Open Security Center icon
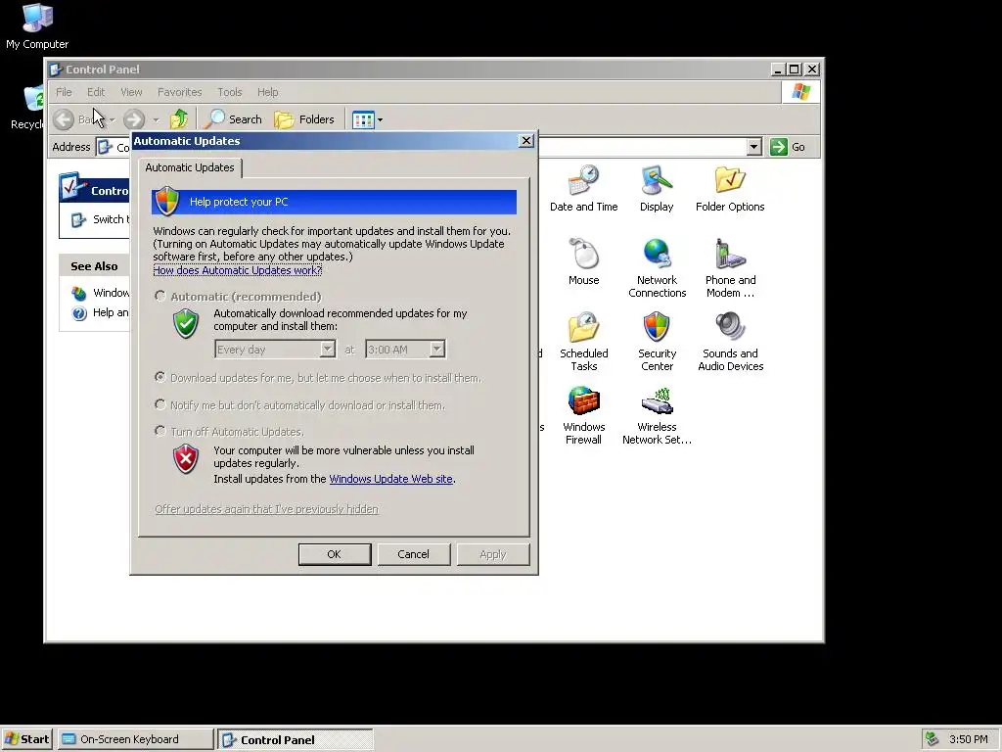 pos(657,342)
